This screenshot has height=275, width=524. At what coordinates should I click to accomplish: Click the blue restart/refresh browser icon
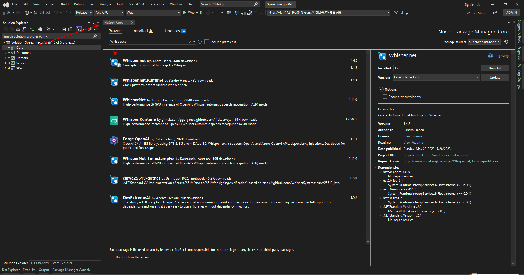pyautogui.click(x=217, y=13)
